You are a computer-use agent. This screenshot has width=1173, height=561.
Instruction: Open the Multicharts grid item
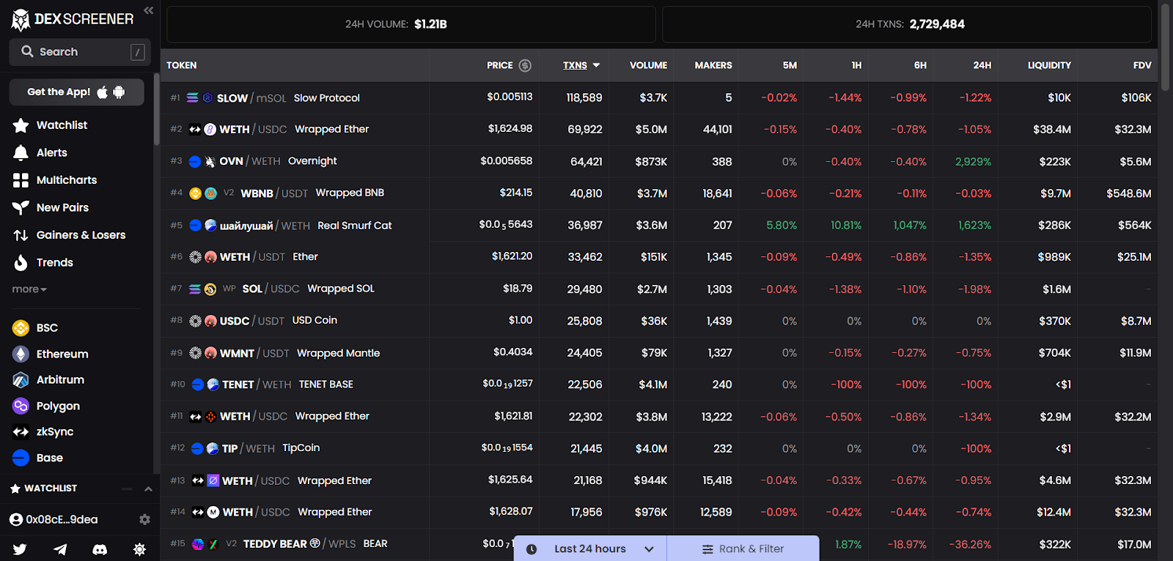[x=55, y=180]
